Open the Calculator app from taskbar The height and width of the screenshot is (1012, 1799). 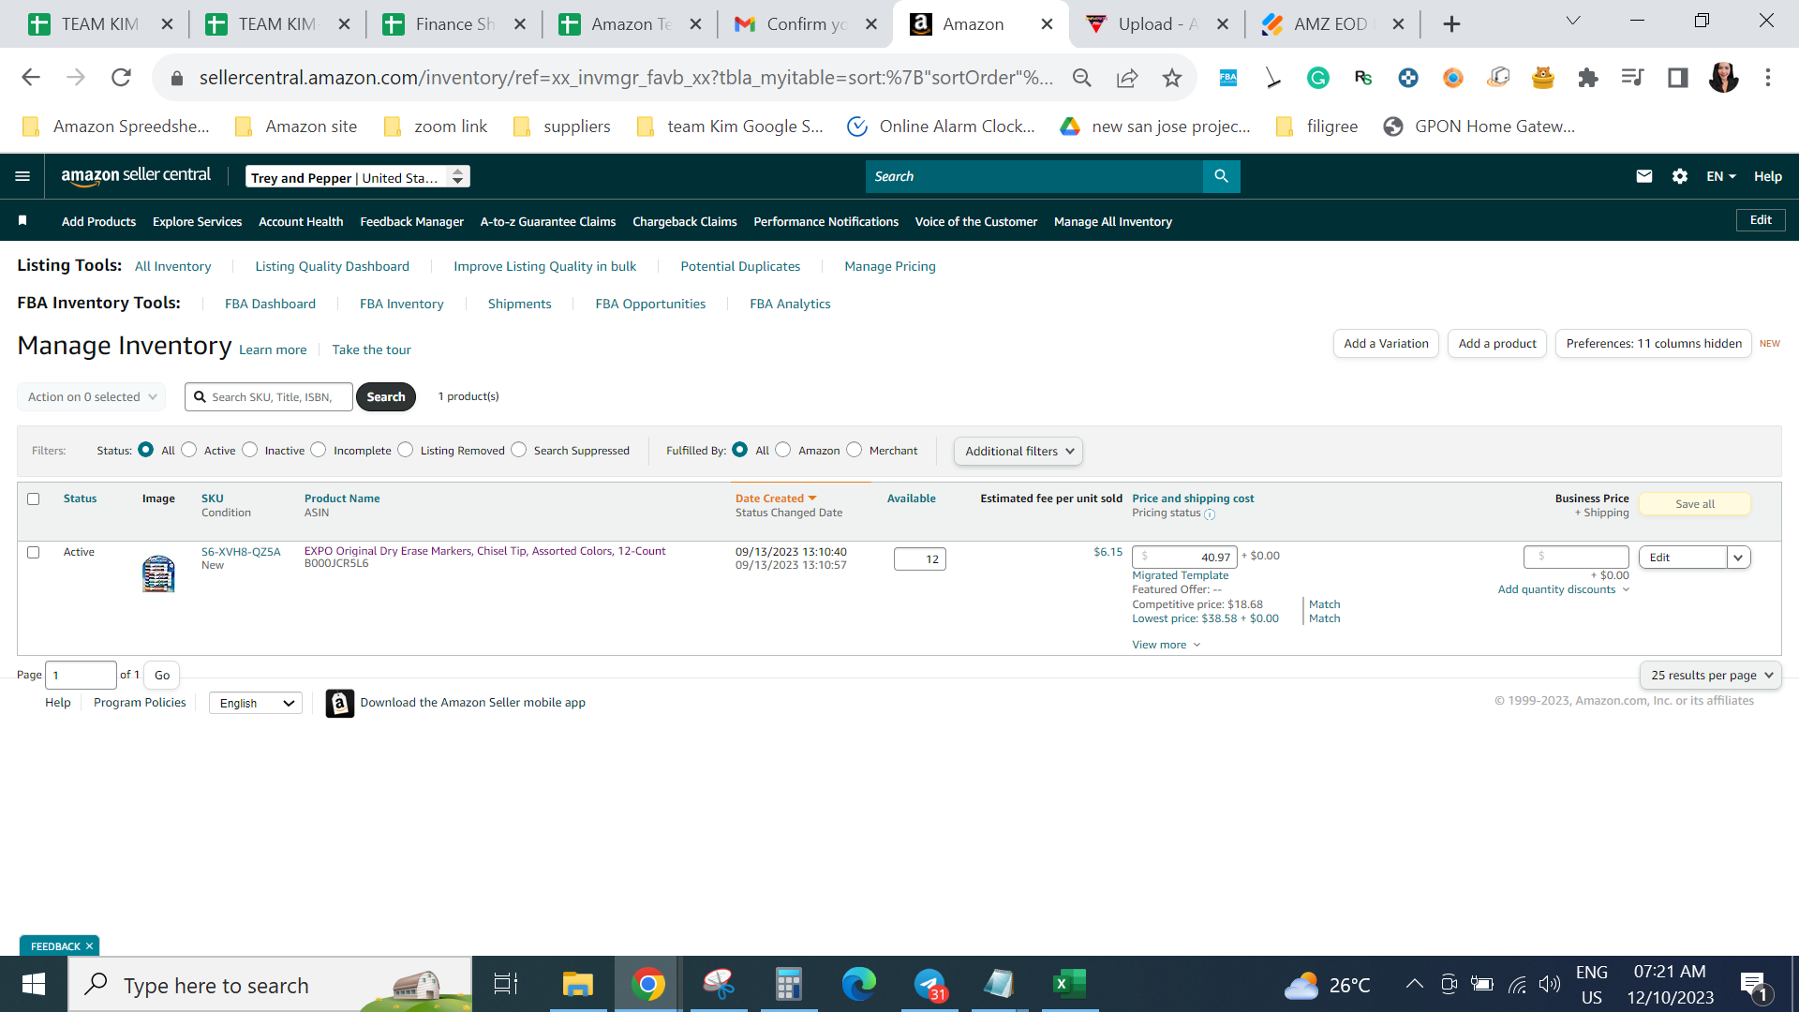pyautogui.click(x=788, y=985)
